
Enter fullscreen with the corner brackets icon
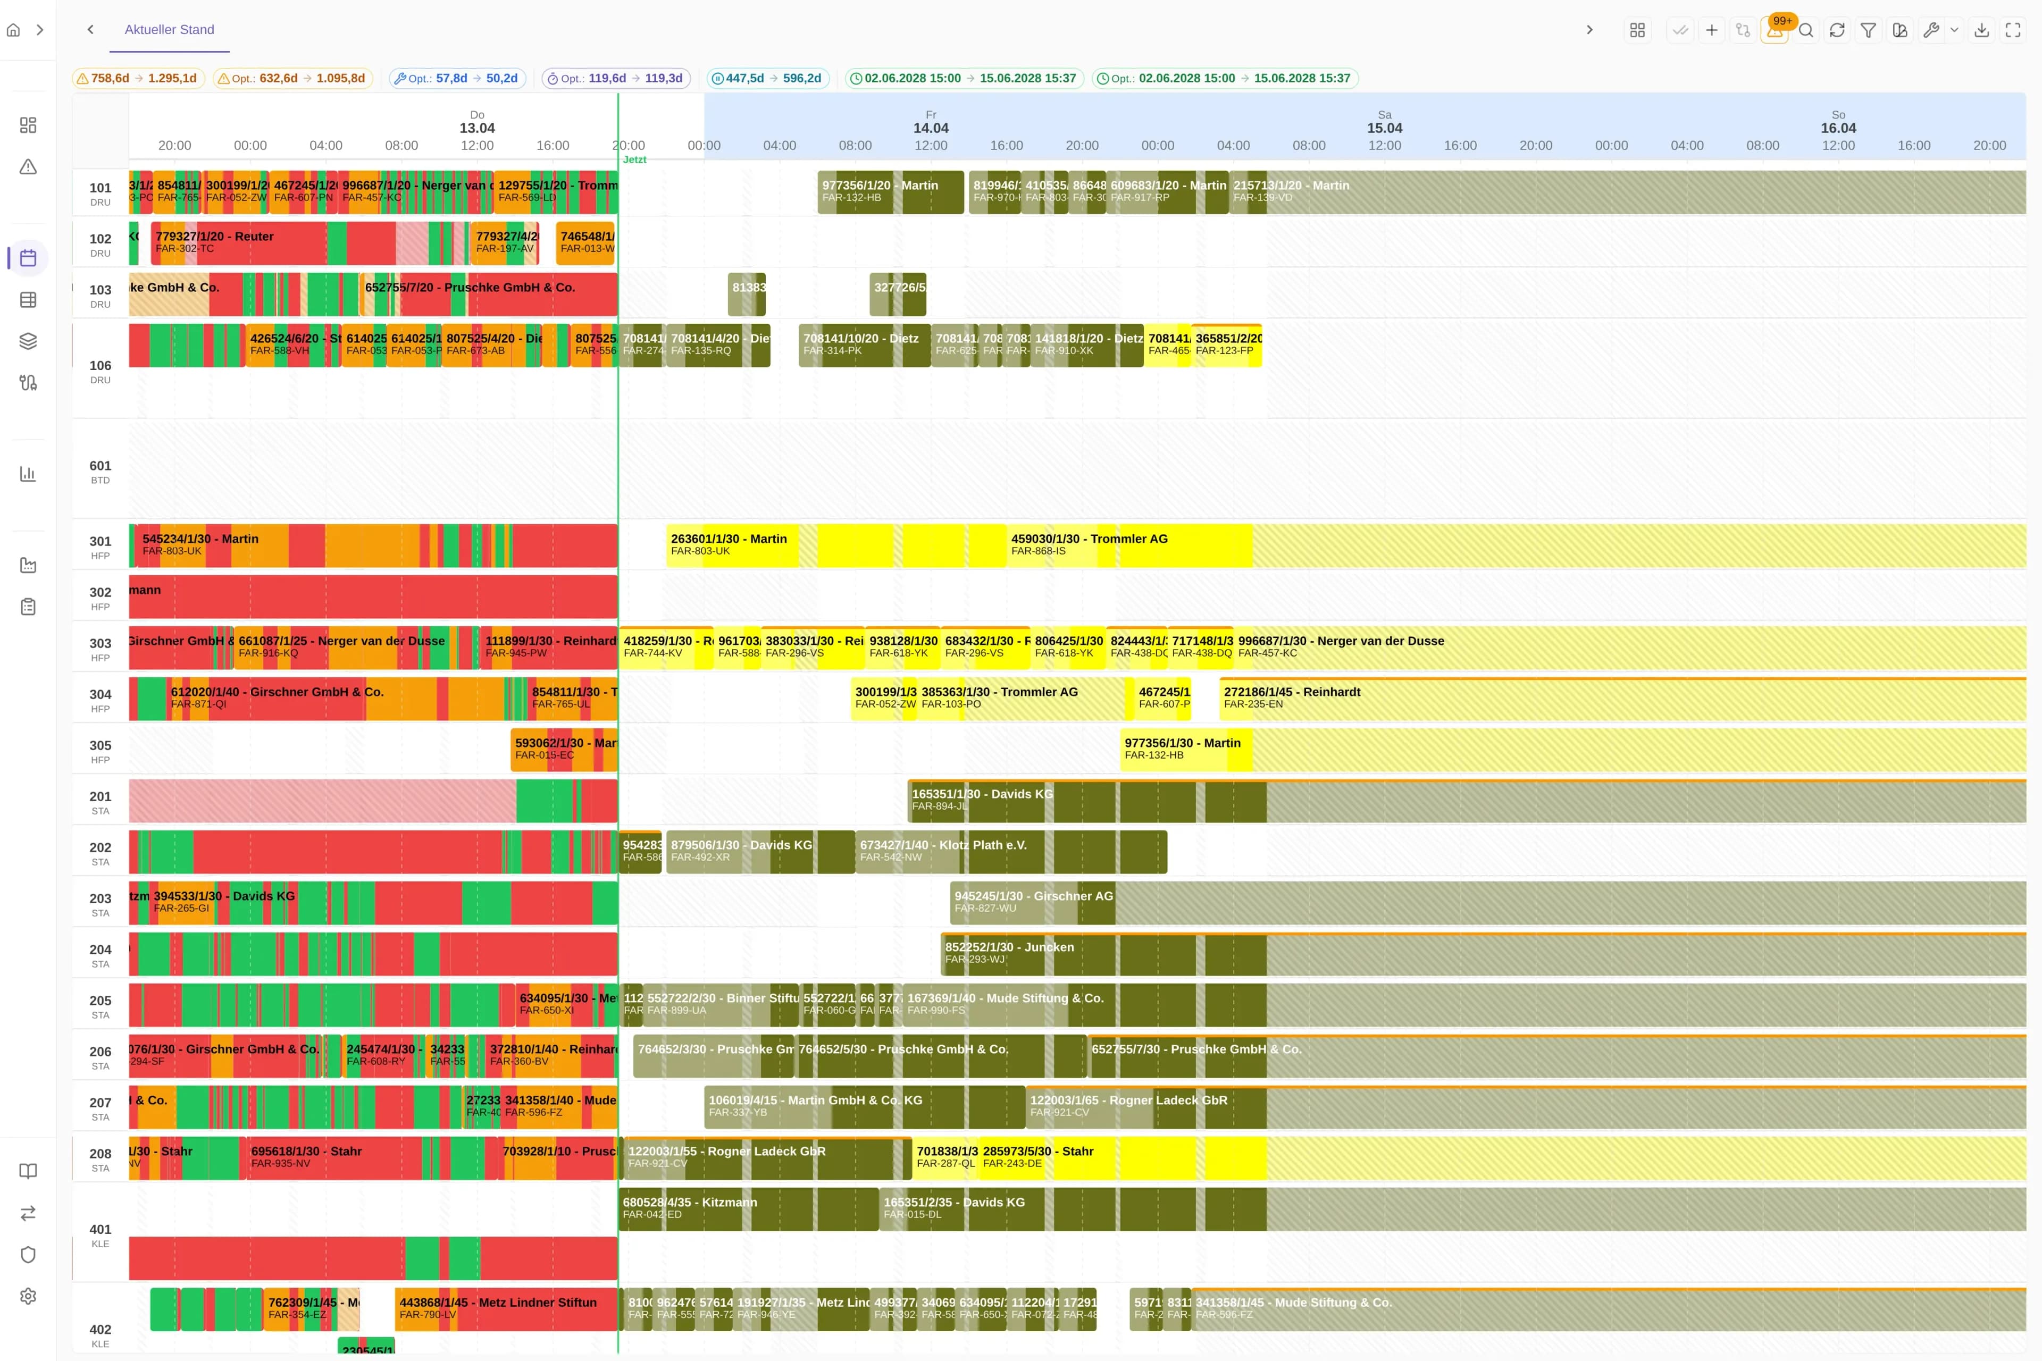[2013, 30]
